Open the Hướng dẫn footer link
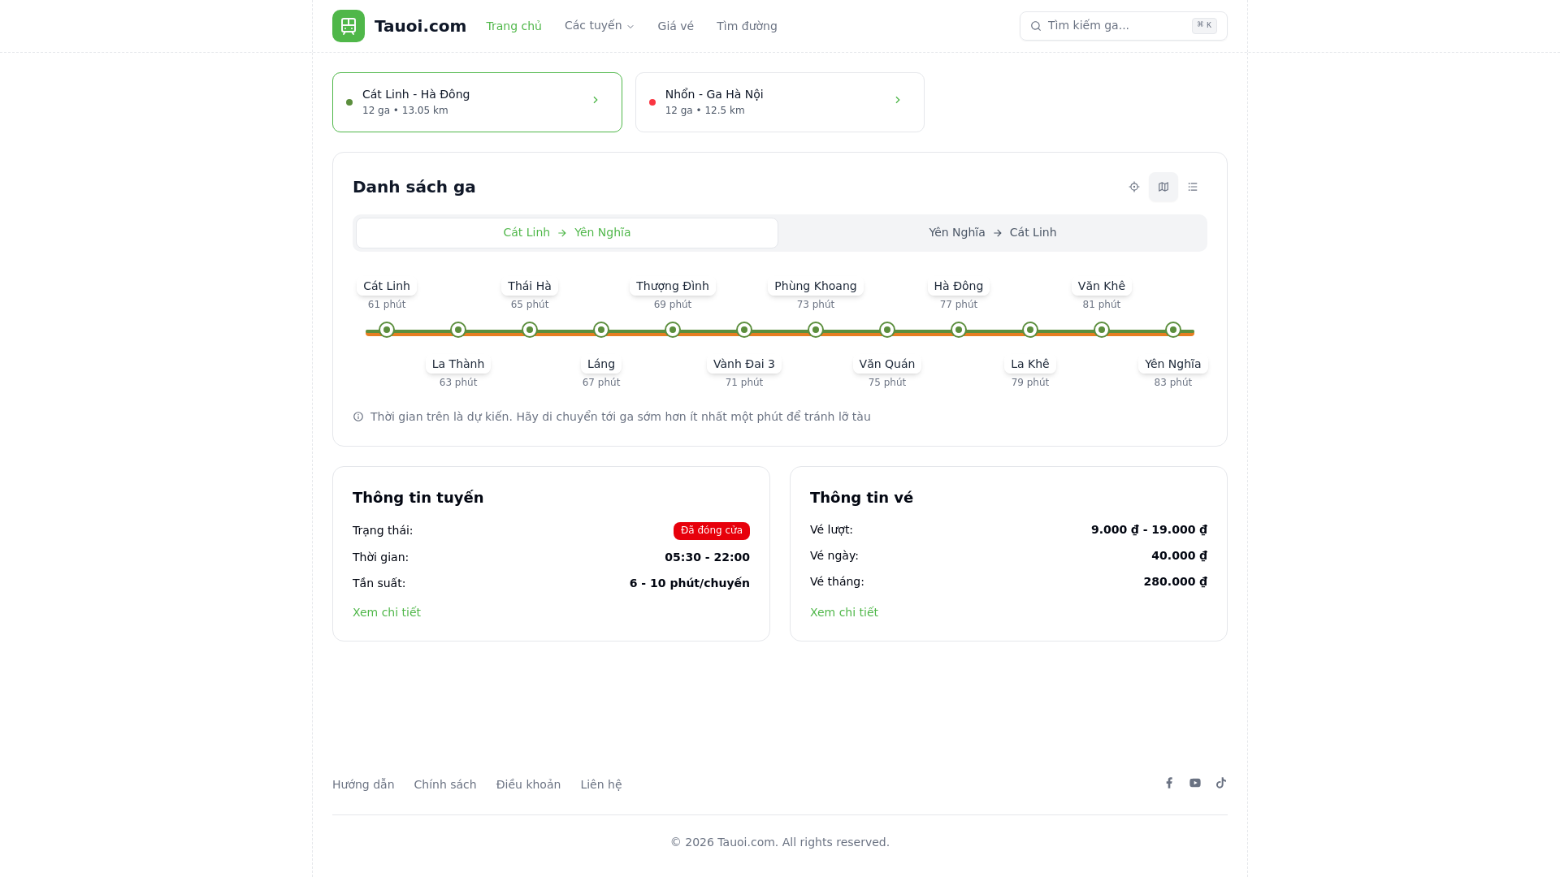The height and width of the screenshot is (877, 1560). click(x=363, y=784)
